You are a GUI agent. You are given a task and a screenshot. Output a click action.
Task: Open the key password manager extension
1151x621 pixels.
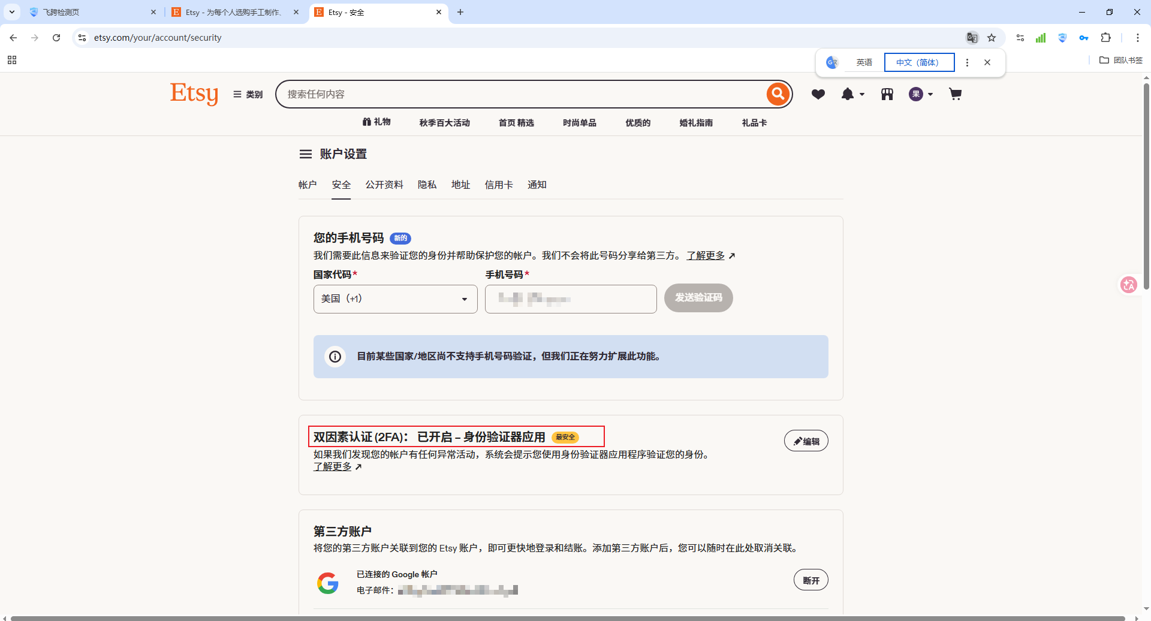click(x=1084, y=38)
